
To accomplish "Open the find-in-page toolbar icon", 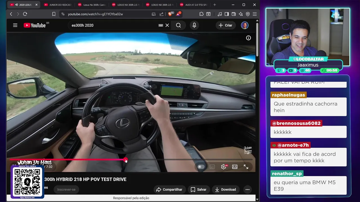I will (208, 14).
